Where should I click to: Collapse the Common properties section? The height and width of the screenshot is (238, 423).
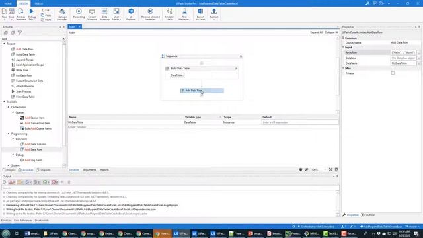point(343,38)
